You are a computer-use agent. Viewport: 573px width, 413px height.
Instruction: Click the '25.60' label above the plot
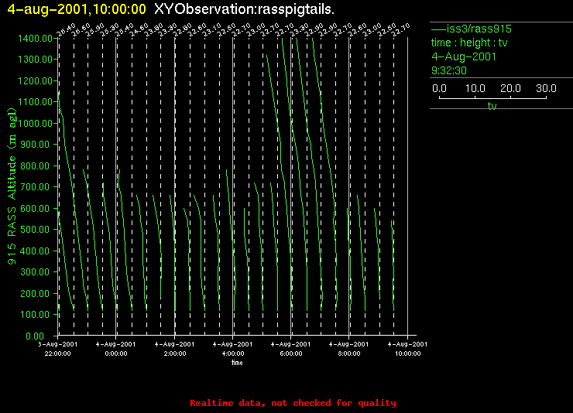pos(81,30)
